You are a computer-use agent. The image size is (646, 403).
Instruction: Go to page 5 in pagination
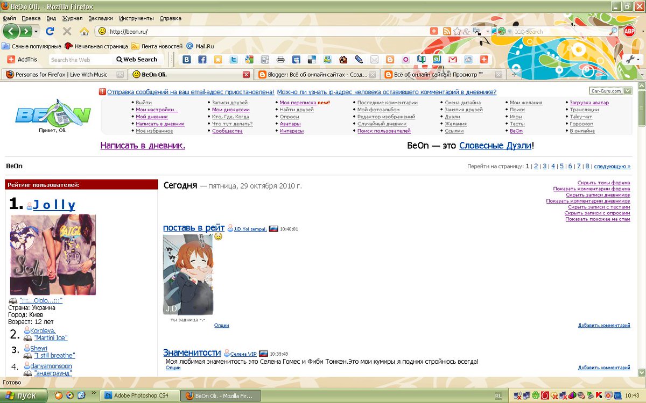click(561, 166)
